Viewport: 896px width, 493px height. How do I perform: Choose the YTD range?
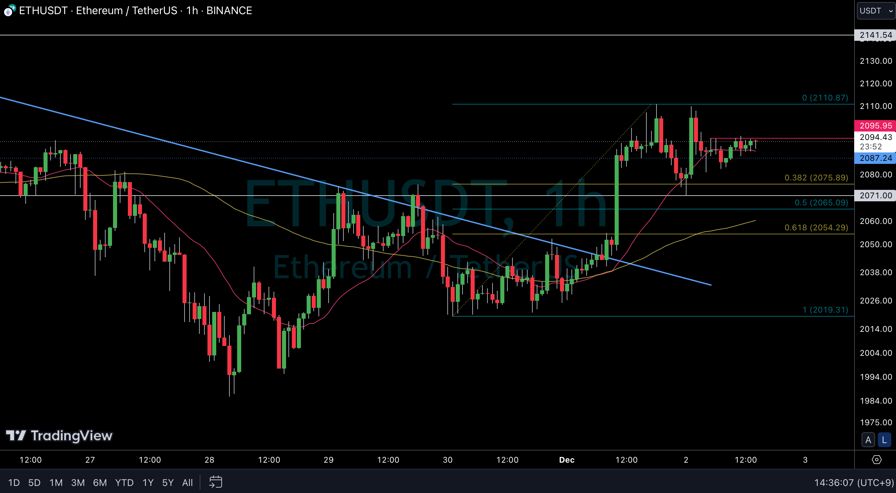tap(124, 483)
